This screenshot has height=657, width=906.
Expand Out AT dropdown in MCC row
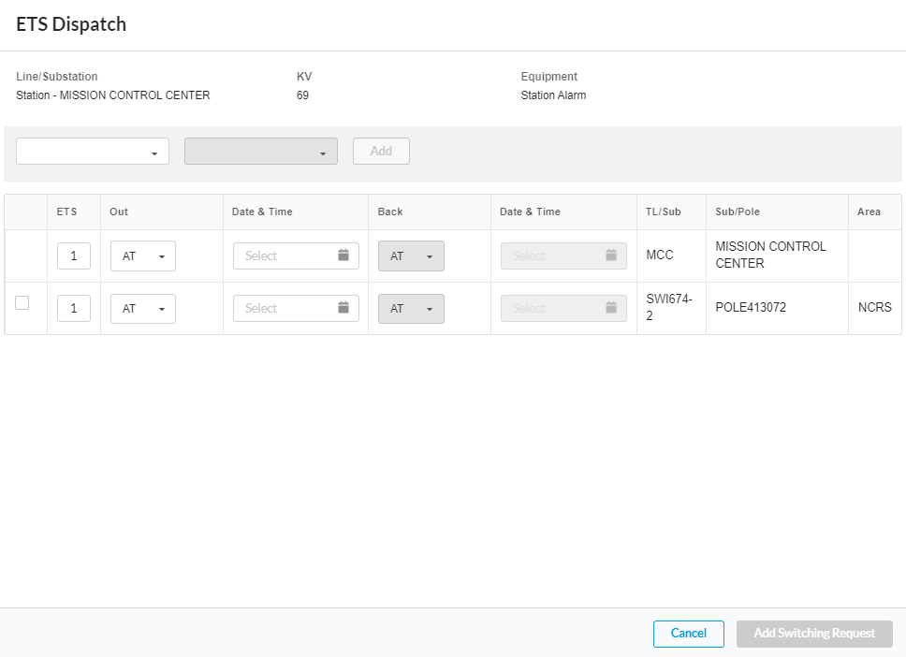click(x=143, y=256)
